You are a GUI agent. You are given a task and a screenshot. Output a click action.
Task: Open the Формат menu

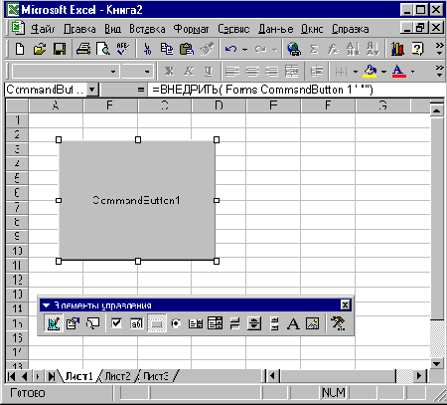click(x=191, y=29)
